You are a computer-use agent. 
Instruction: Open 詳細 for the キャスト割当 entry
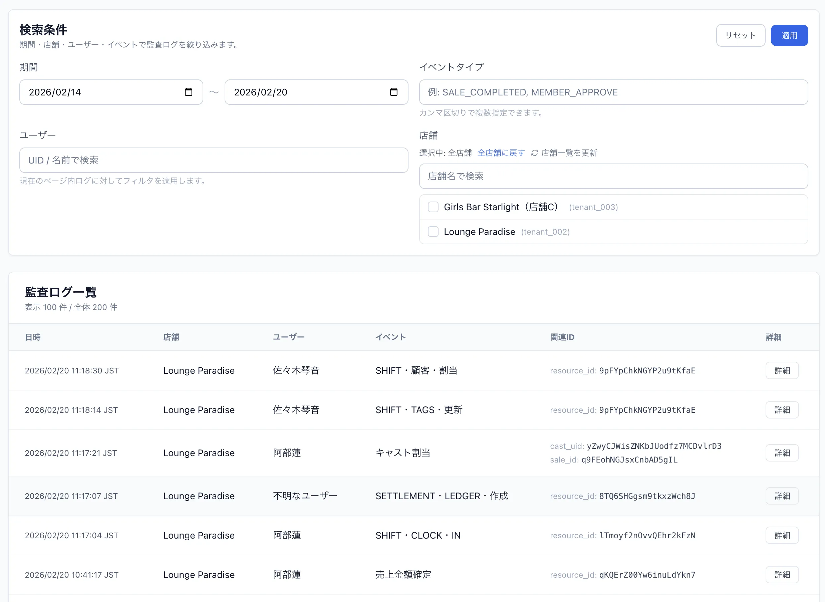pos(782,453)
